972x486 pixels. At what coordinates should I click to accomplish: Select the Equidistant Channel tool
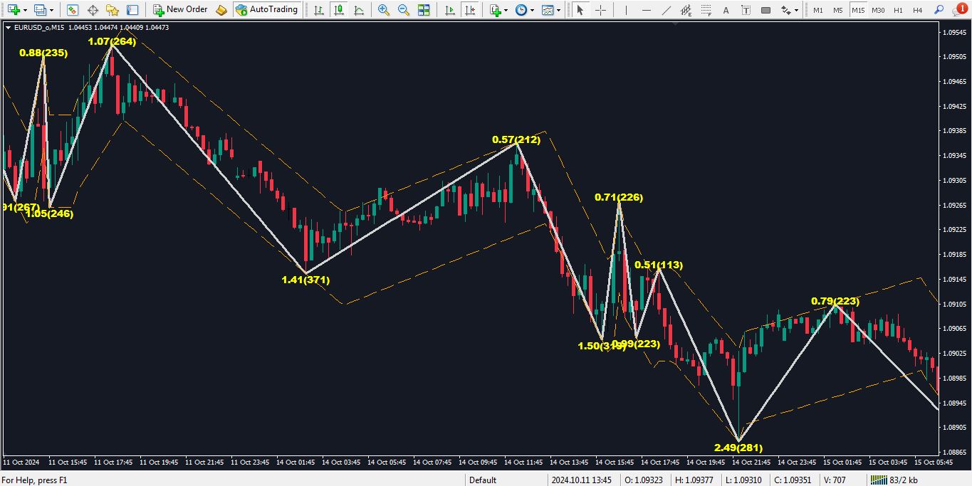pos(686,10)
